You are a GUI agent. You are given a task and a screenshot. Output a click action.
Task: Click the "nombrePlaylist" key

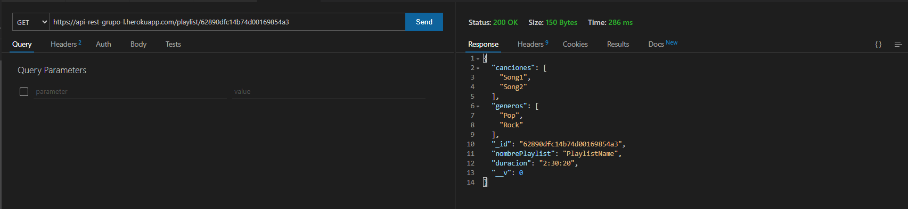523,154
